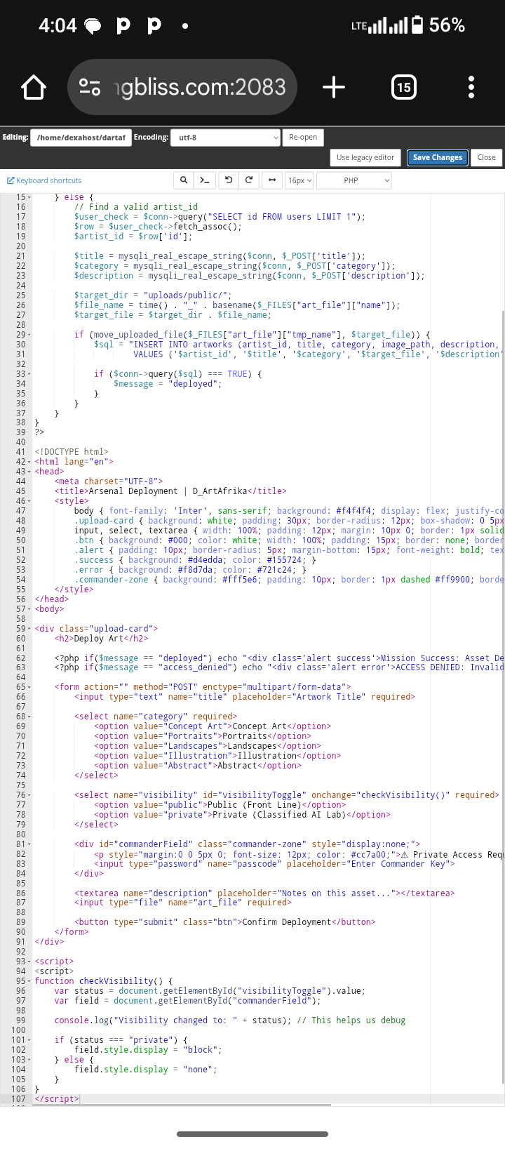The image size is (505, 1151).
Task: Open the utf-8 encoding dropdown
Action: click(226, 138)
